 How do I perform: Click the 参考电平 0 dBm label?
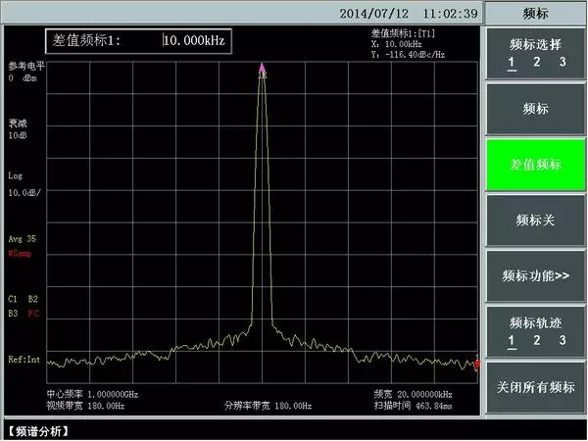click(26, 72)
